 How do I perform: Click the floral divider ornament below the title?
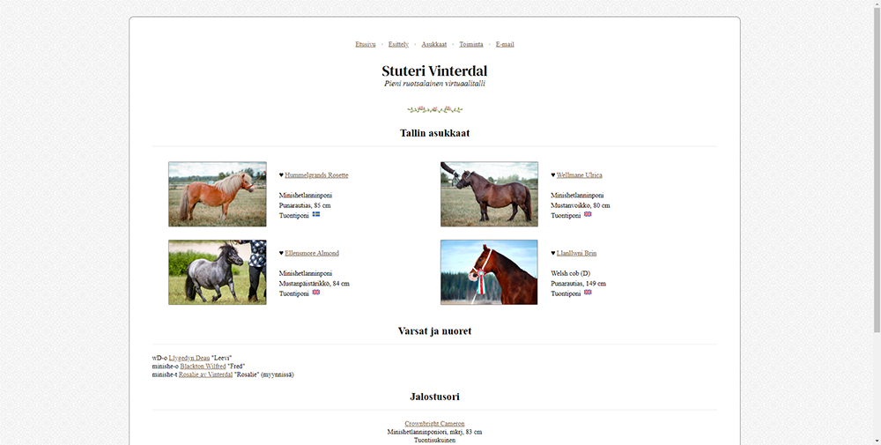click(x=434, y=110)
